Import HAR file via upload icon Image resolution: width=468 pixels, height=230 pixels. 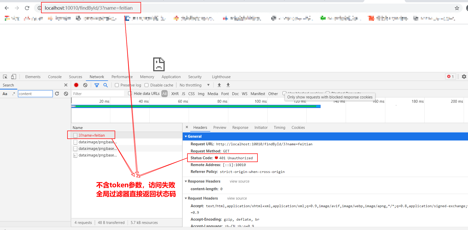[219, 85]
